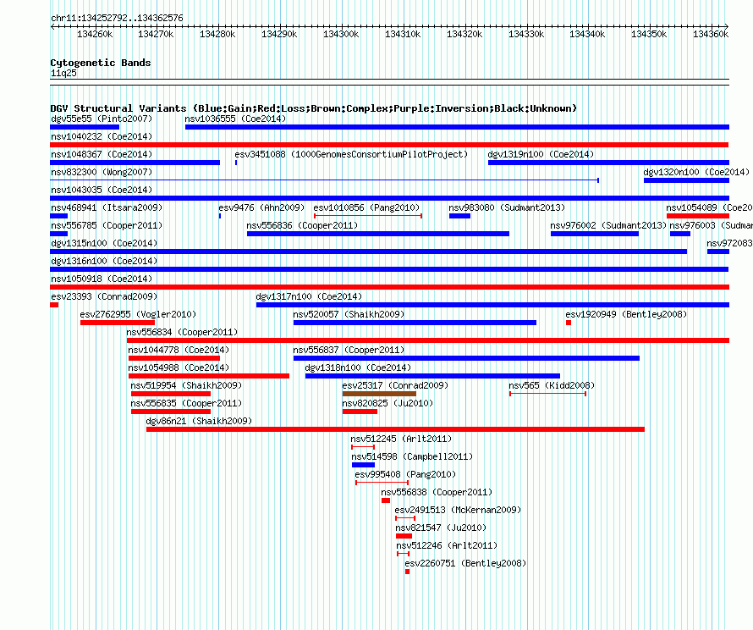Open the nsv556837 (Cooper2011) label
753x630 pixels.
pos(349,350)
